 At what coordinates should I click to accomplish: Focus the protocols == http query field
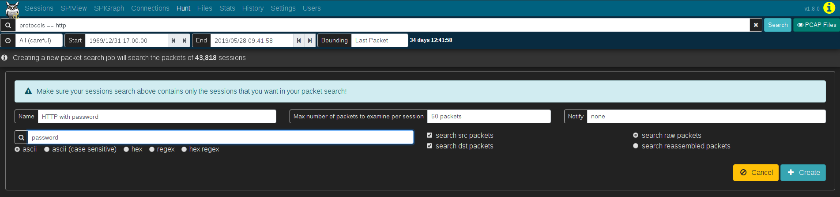pos(383,25)
